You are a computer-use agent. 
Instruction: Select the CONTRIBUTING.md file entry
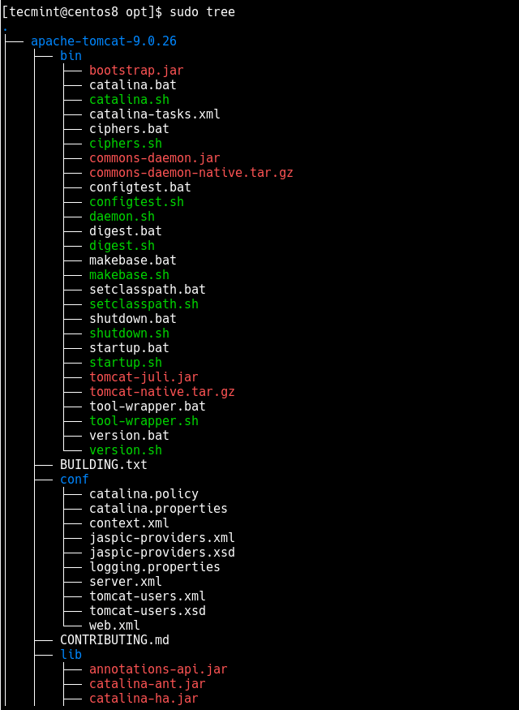pos(114,640)
